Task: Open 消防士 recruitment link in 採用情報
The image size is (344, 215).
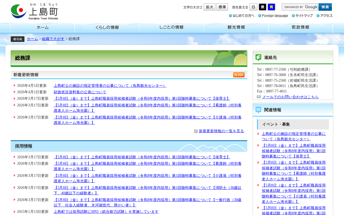Action: (x=148, y=191)
